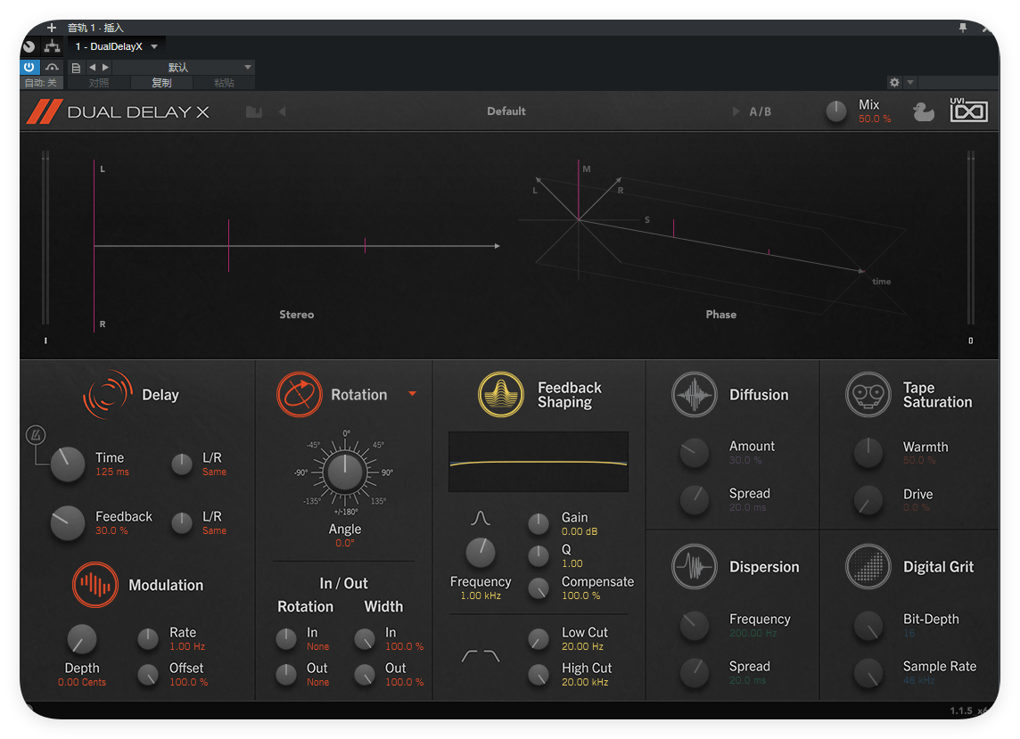Screen dimensions: 1020x739
Task: Open the dropdown arrow beside gear
Action: pos(910,83)
